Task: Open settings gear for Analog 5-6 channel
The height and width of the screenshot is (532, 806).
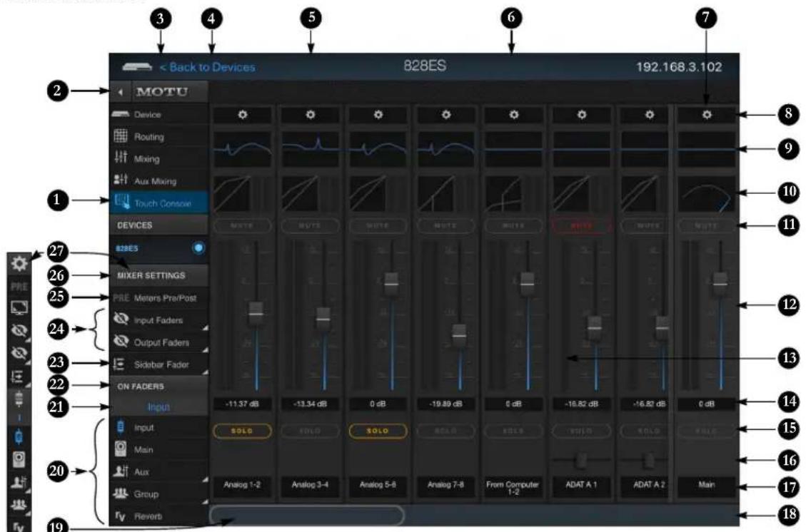Action: tap(378, 115)
